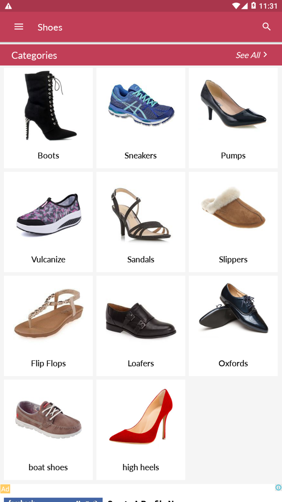Screen dimensions: 282x502
Task: Open the Loafers category
Action: point(141,326)
